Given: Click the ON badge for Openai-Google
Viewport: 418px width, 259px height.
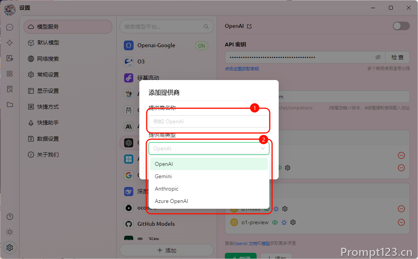Looking at the screenshot, I should [202, 46].
